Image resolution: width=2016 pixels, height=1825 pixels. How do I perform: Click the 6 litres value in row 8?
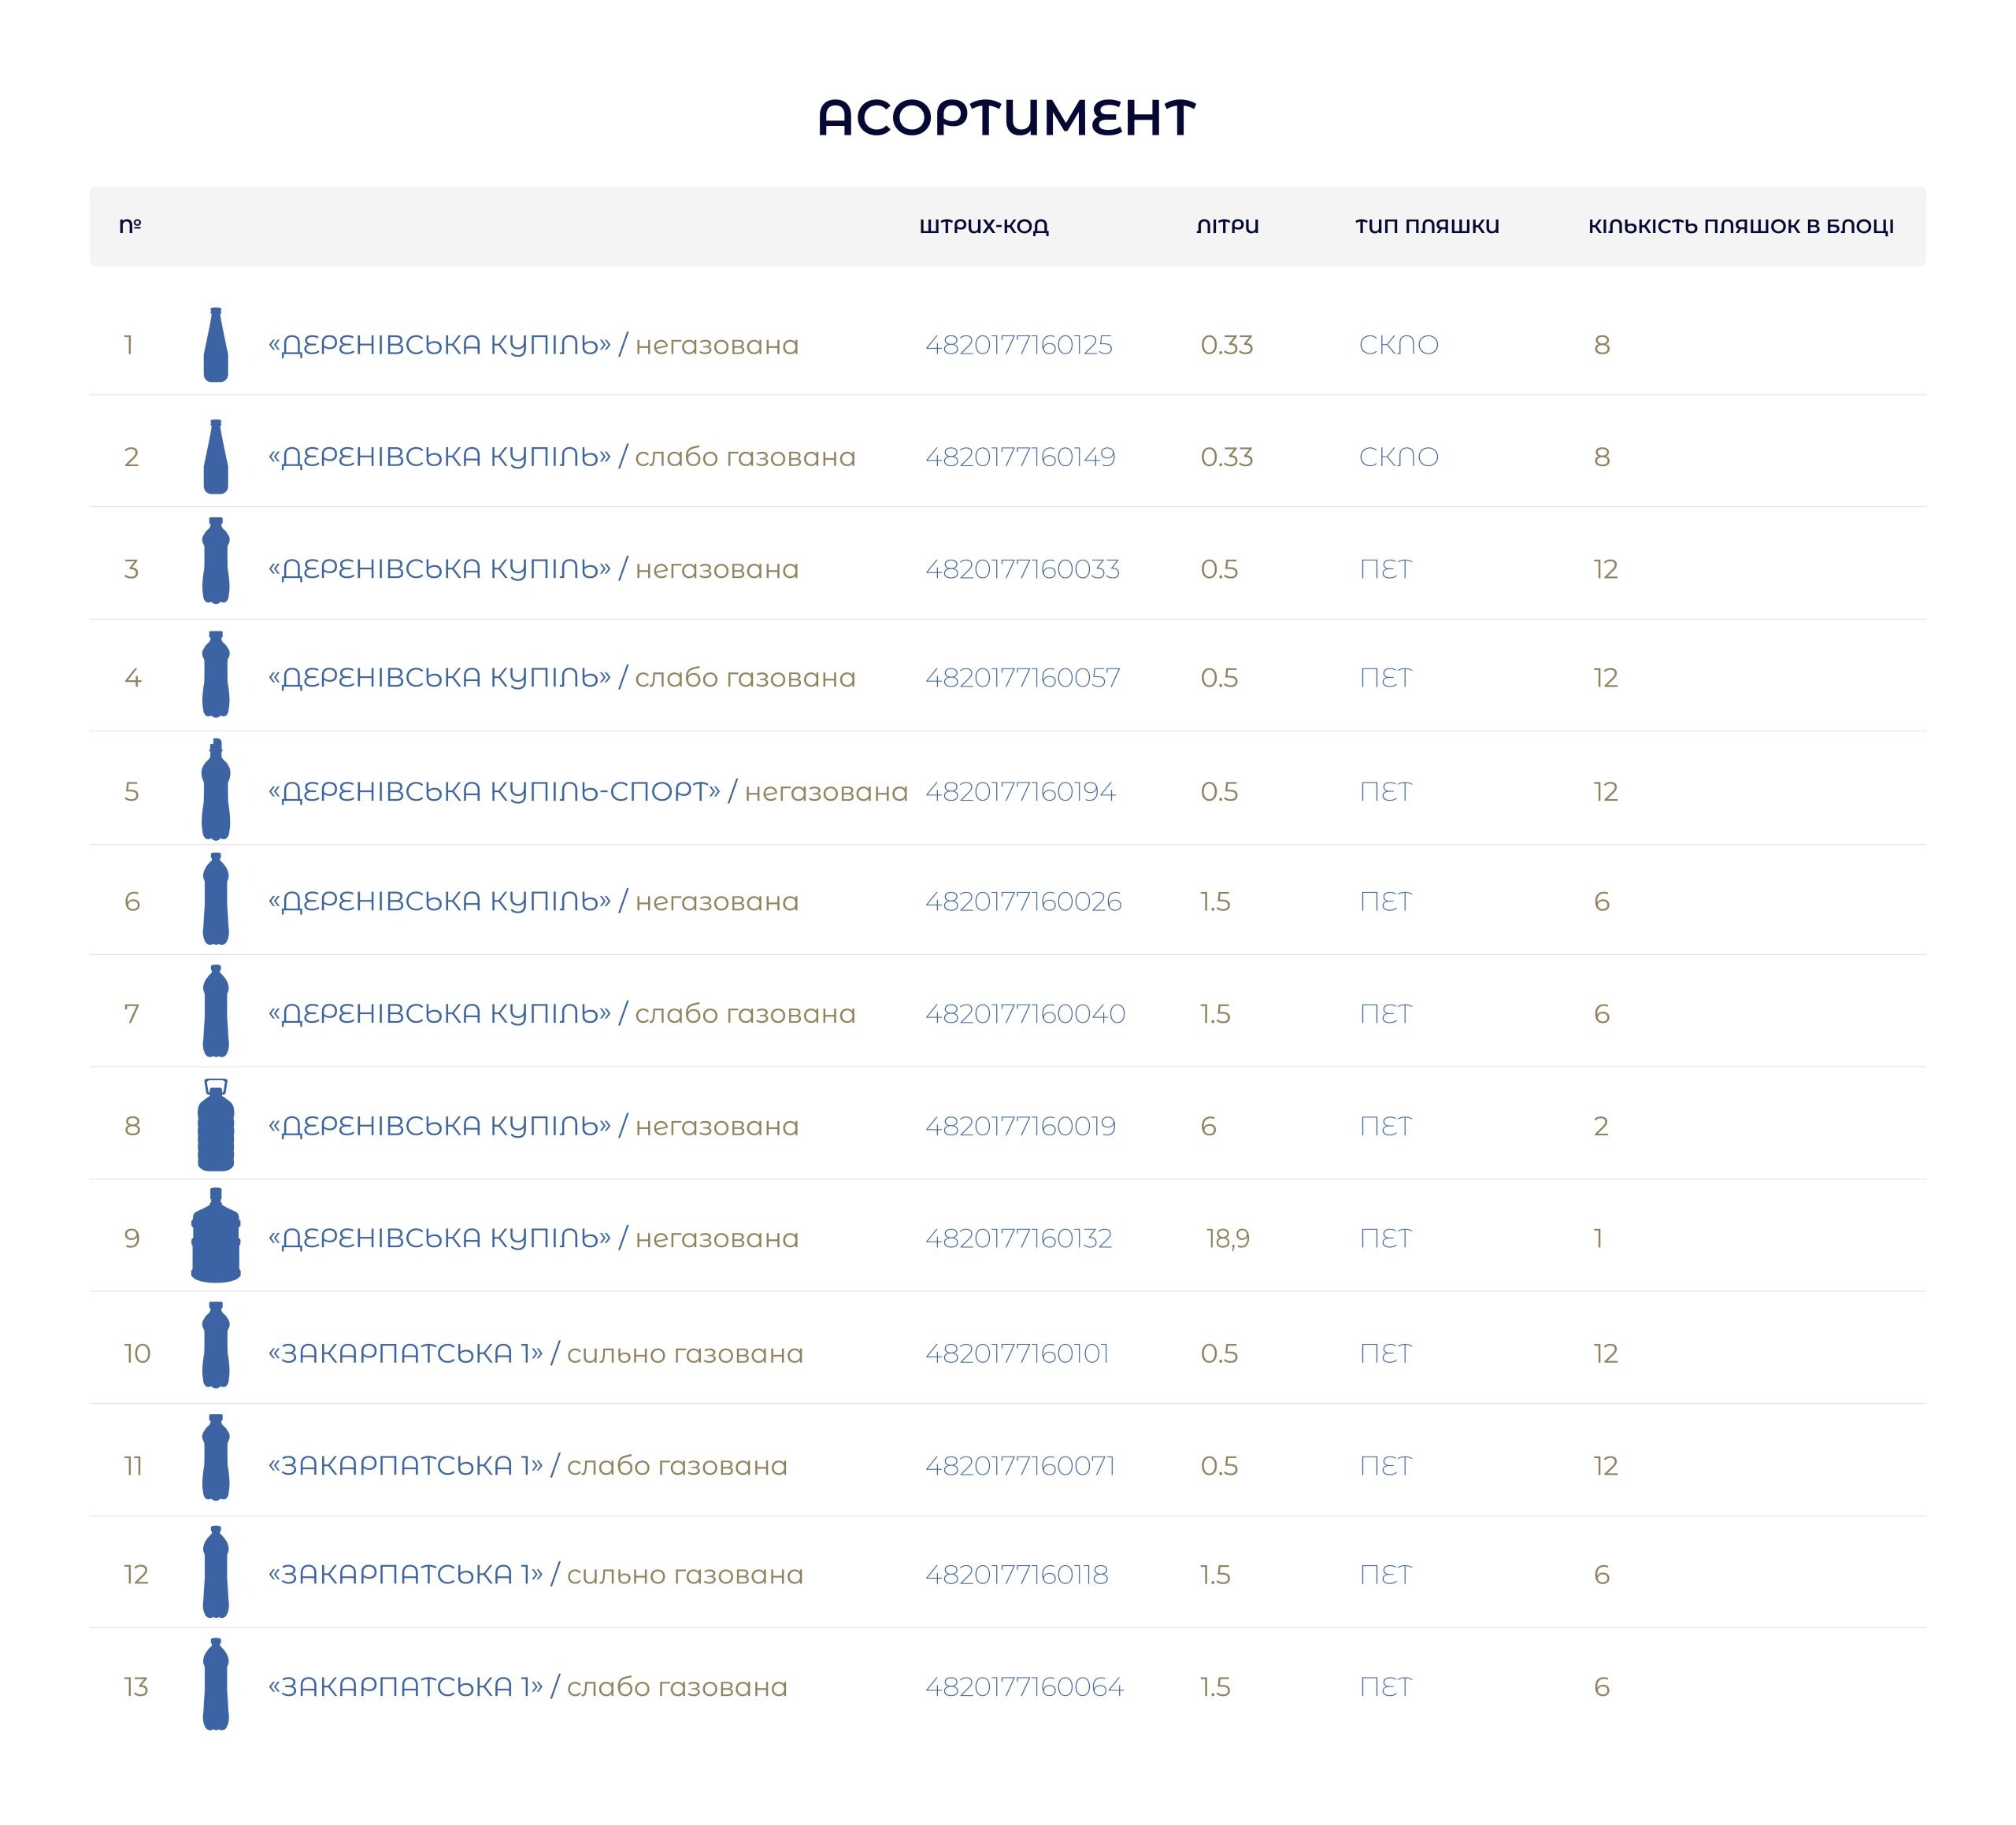(1208, 1126)
